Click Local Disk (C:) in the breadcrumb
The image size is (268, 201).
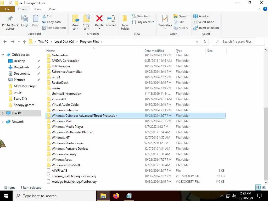click(x=64, y=42)
